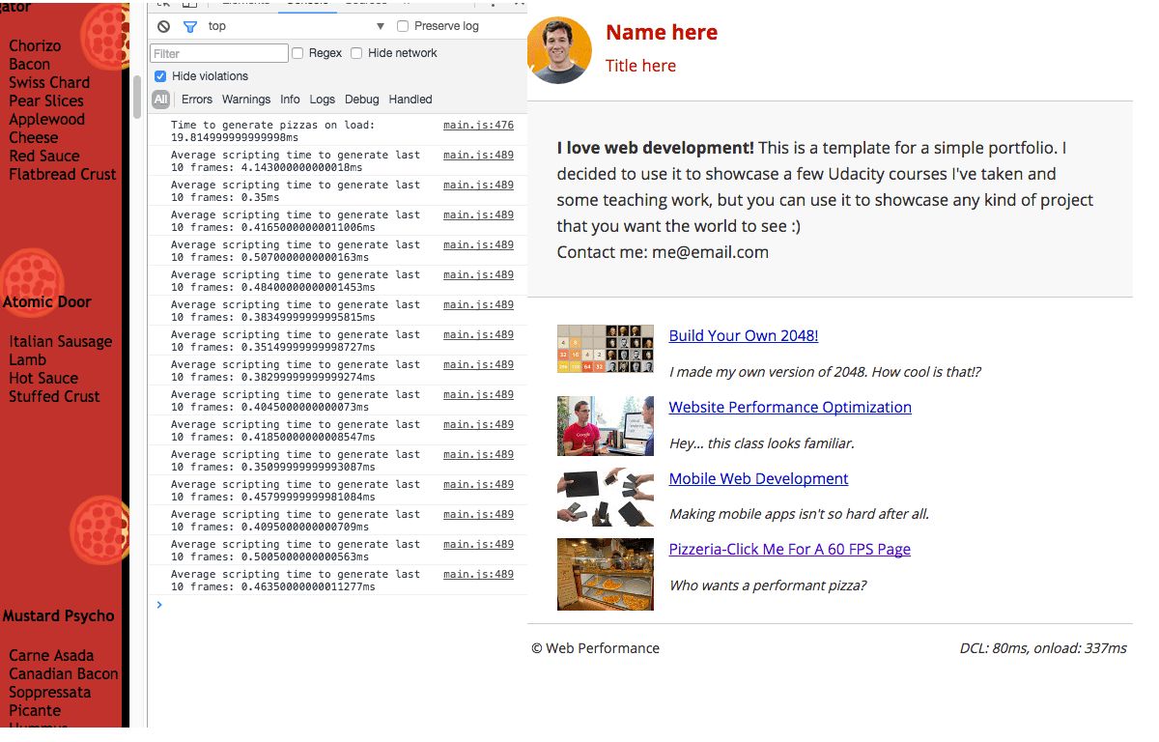Filter console by Errors
Image resolution: width=1159 pixels, height=742 pixels.
click(197, 100)
